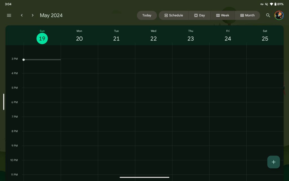Image resolution: width=289 pixels, height=181 pixels.
Task: Click the vertical scroll handle on left edge
Action: [x=4, y=102]
